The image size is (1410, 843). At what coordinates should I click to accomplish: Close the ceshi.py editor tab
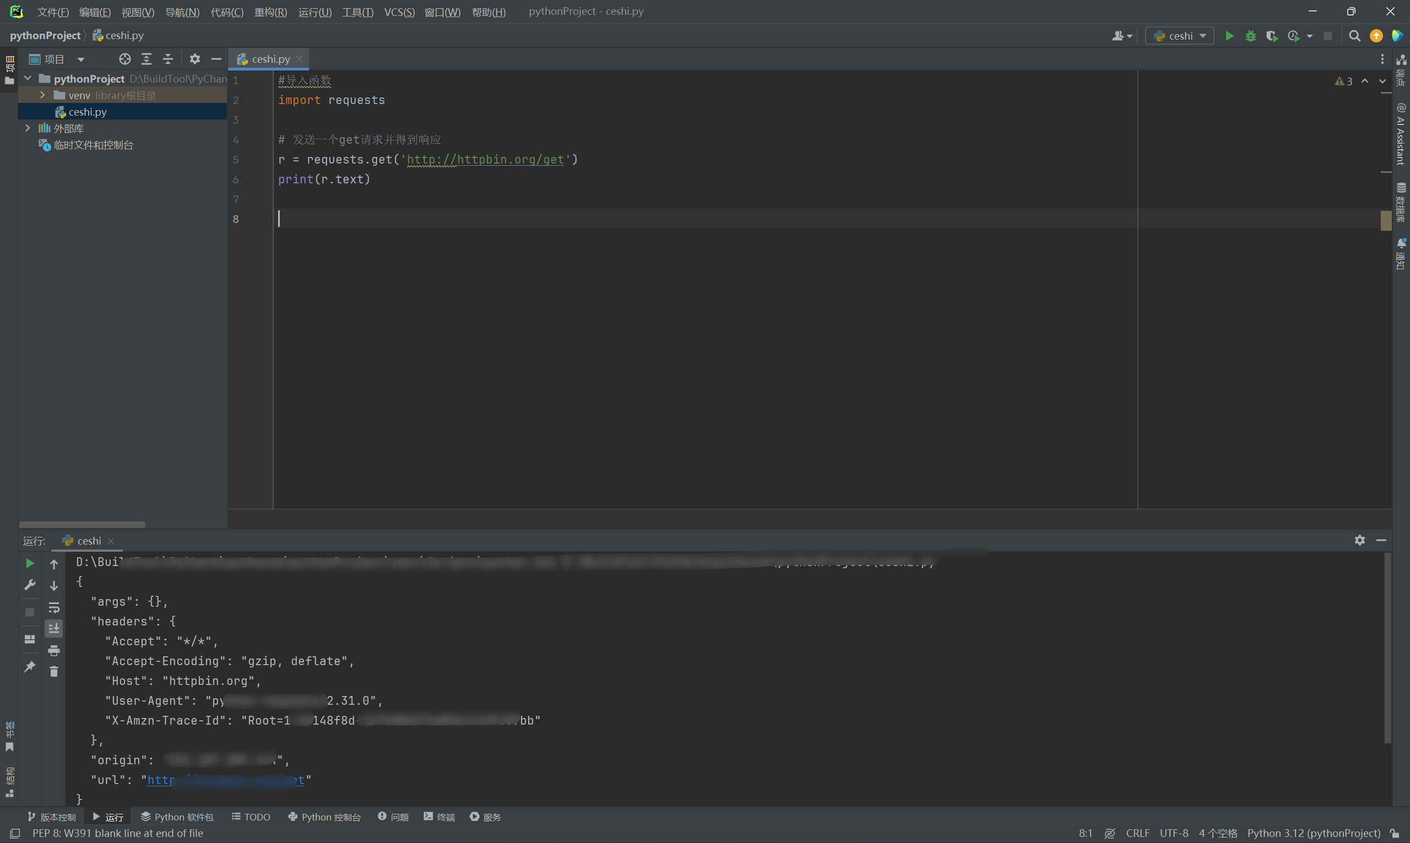tap(300, 59)
